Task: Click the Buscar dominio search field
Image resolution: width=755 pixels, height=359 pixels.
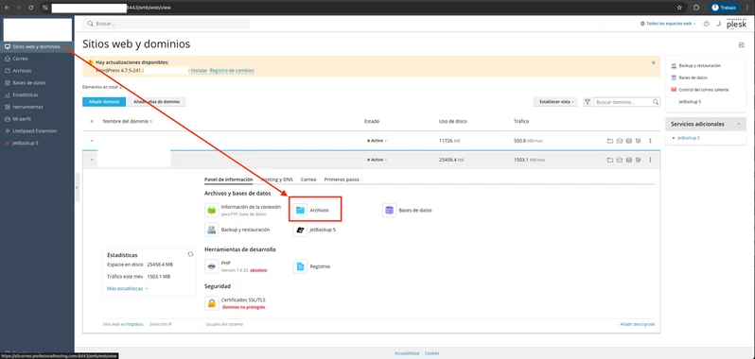Action: 626,102
